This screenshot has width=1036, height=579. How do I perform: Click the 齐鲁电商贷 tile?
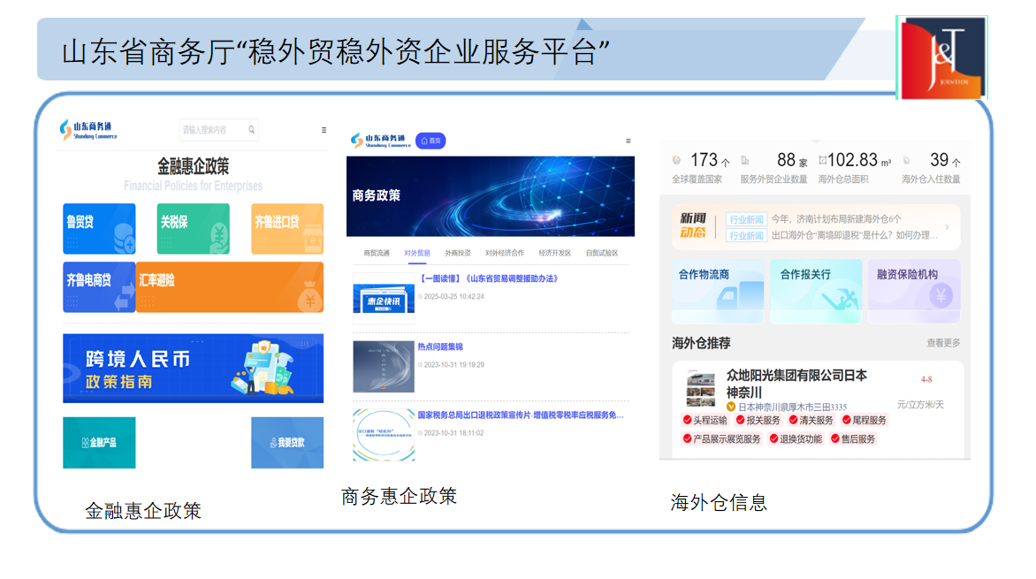(x=99, y=286)
